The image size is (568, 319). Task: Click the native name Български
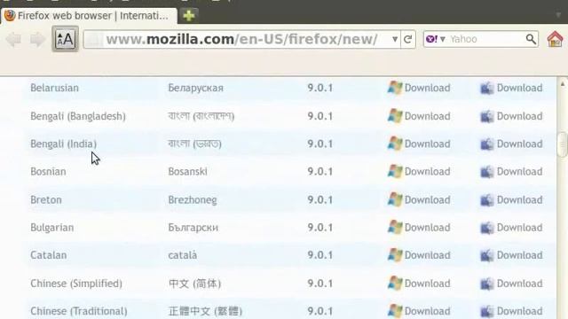tap(193, 228)
